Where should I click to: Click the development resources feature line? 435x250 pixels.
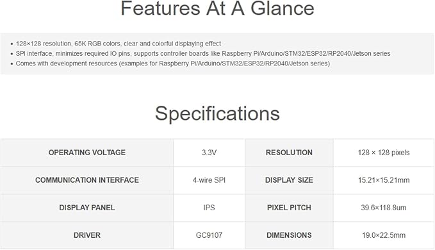172,63
